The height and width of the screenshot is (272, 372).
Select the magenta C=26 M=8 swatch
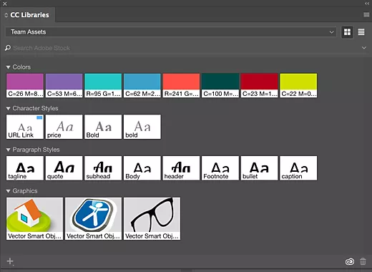click(25, 85)
